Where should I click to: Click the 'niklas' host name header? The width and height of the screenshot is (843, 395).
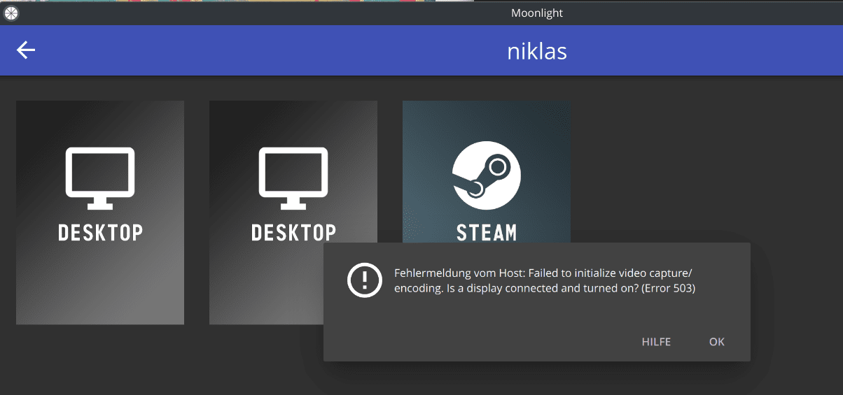[x=537, y=51]
